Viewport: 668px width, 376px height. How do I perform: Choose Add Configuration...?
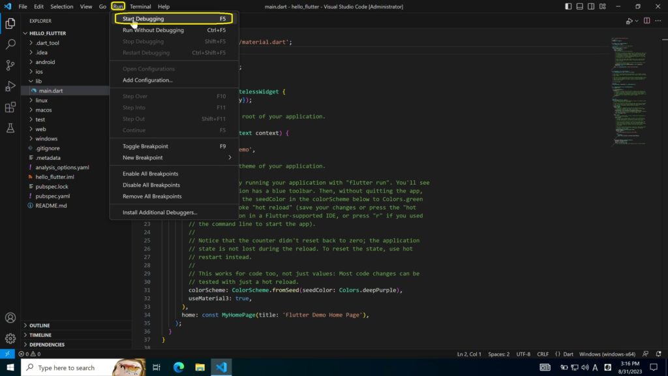tap(174, 80)
